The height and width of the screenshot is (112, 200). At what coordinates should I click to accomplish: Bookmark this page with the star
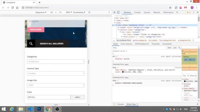170,7
